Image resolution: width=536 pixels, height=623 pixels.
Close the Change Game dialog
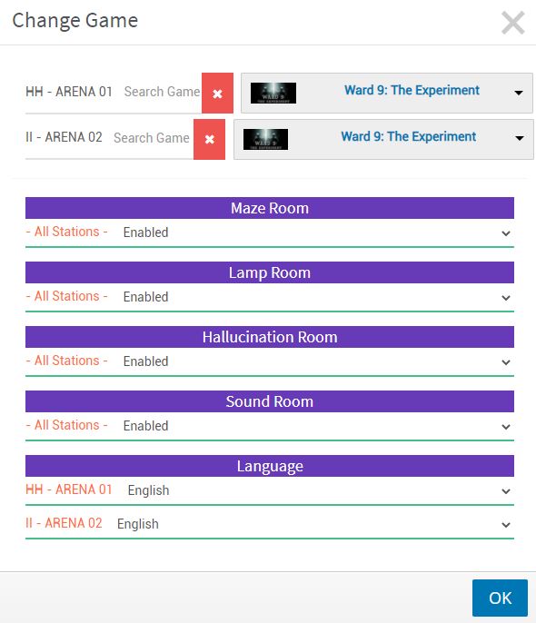click(513, 23)
